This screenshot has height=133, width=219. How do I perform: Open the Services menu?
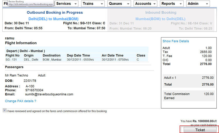tap(63, 4)
